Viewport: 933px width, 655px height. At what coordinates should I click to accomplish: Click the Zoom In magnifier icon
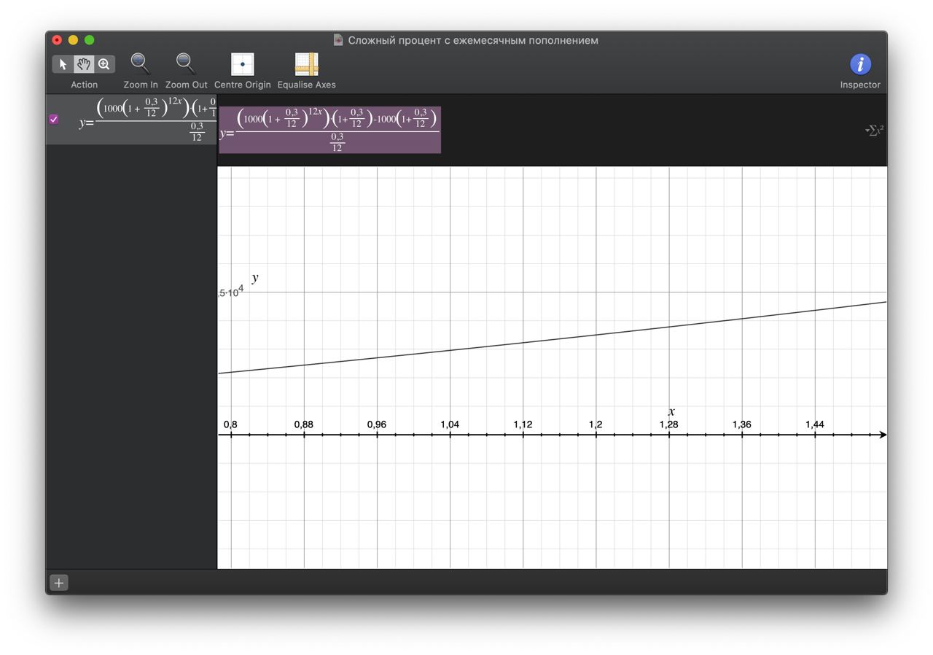(x=140, y=64)
